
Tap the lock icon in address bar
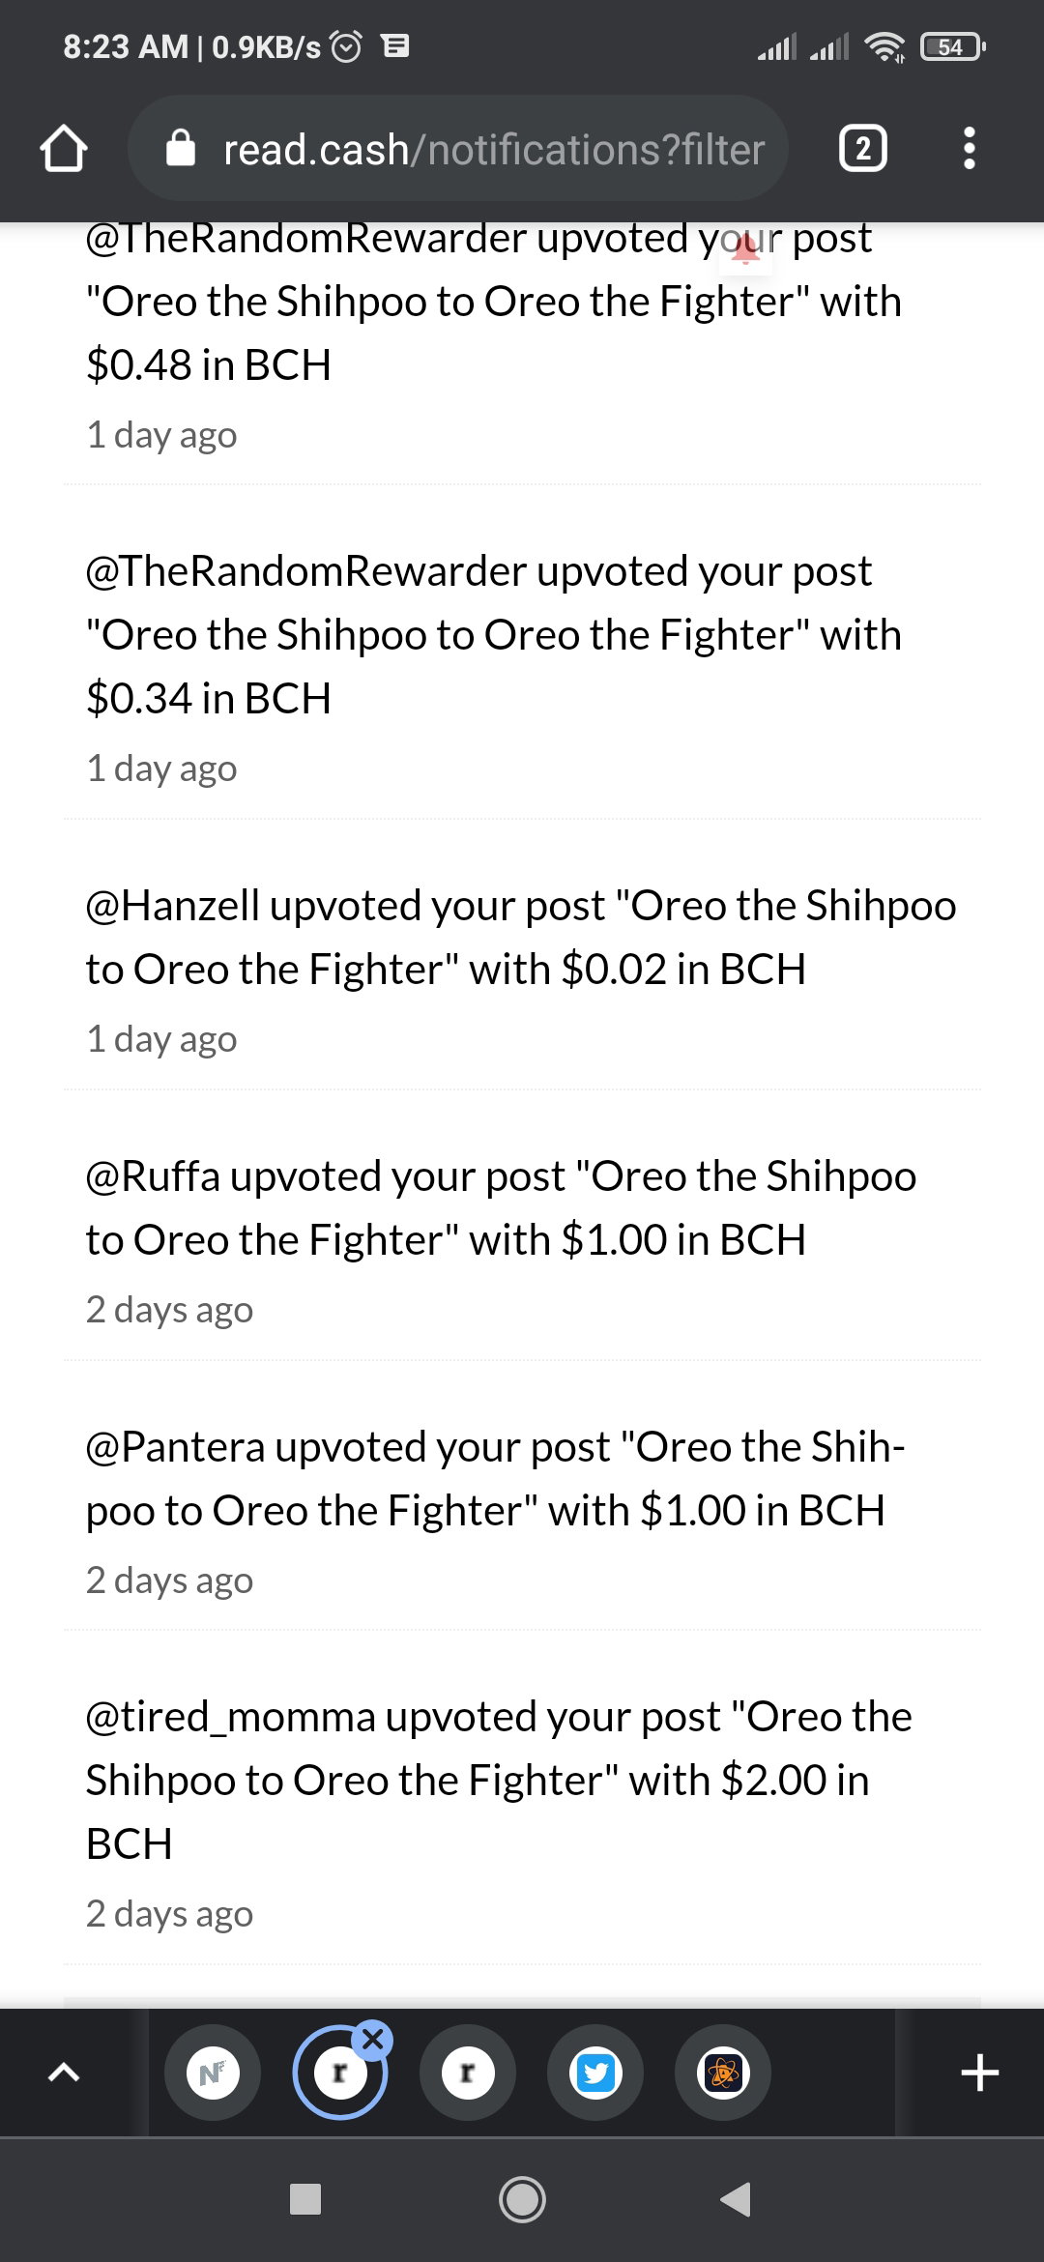(181, 149)
